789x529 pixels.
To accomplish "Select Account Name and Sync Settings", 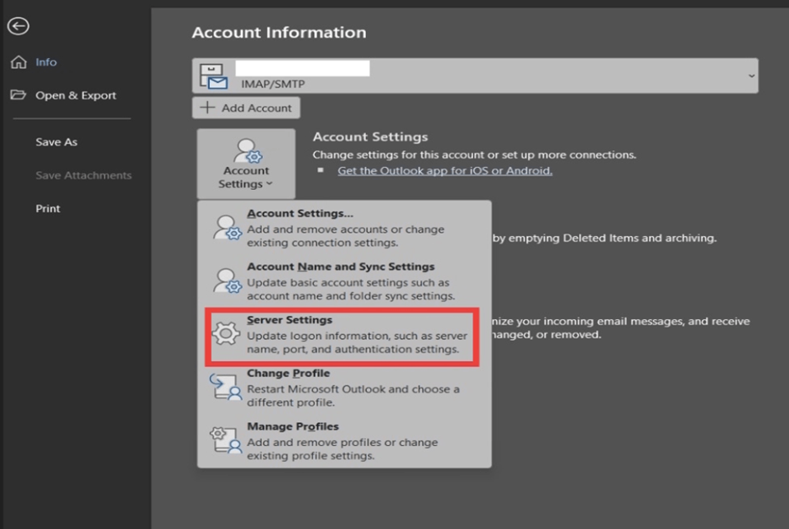I will (x=344, y=280).
